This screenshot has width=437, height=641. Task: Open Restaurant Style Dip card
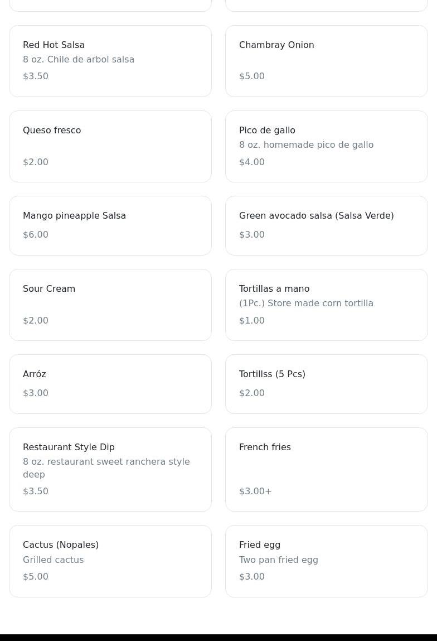pos(110,470)
